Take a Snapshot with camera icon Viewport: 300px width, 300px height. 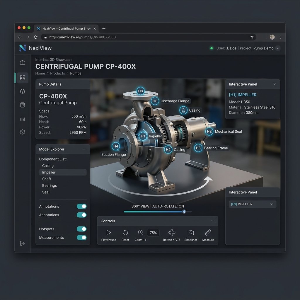point(191,233)
